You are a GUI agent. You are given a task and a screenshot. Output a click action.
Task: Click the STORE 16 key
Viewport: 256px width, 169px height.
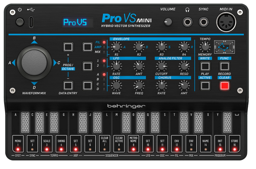[234, 144]
